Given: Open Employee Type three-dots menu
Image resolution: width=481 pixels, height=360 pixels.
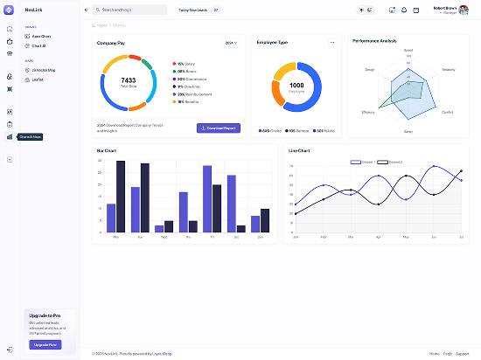Looking at the screenshot, I should click(332, 42).
